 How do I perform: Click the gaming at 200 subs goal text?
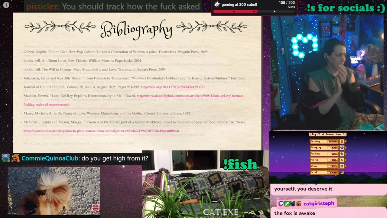(x=239, y=5)
